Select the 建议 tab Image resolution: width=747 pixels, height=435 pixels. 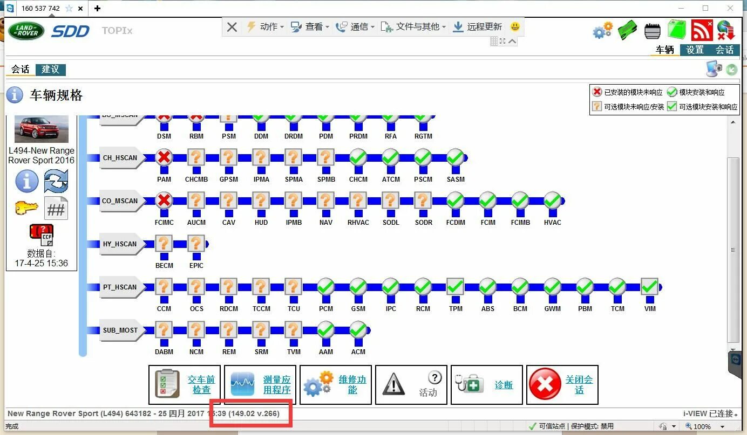pos(51,70)
